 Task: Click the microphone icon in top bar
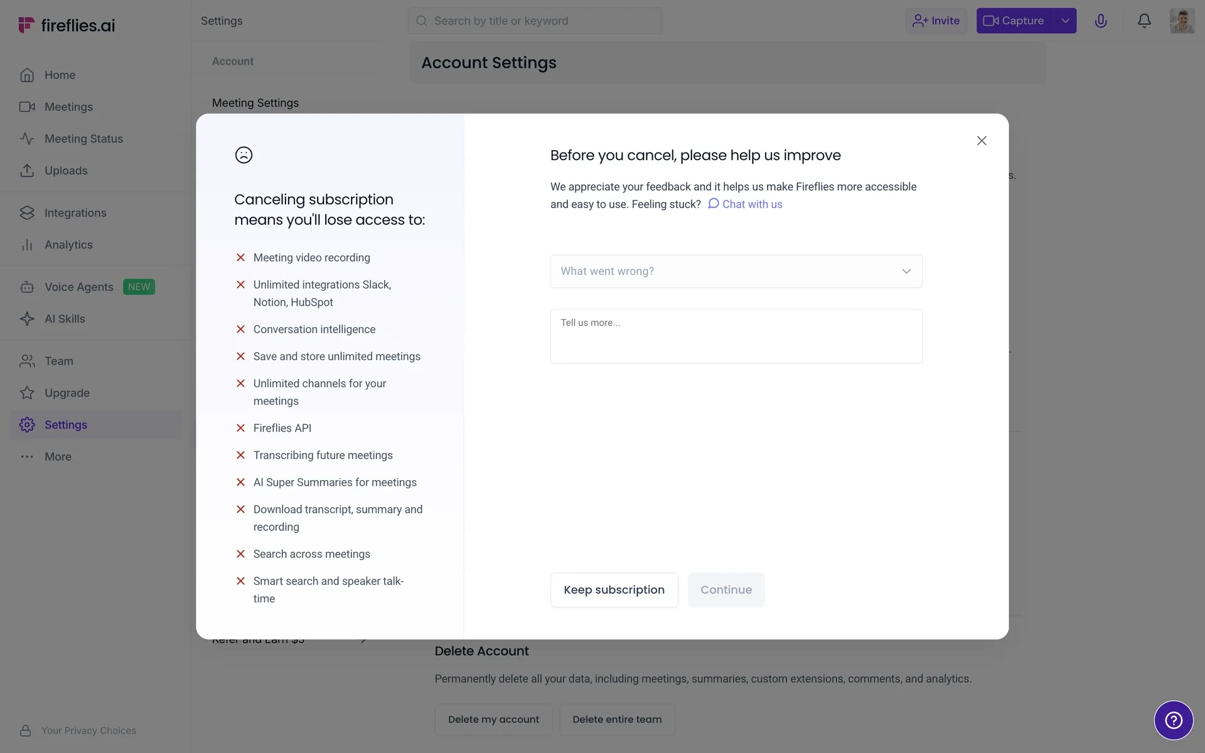tap(1101, 21)
